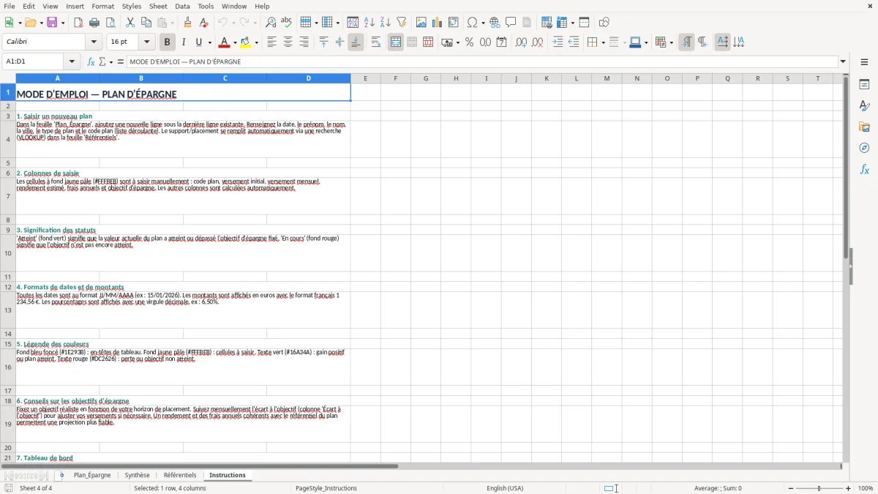Click the formula input line
878x494 pixels.
tap(483, 61)
